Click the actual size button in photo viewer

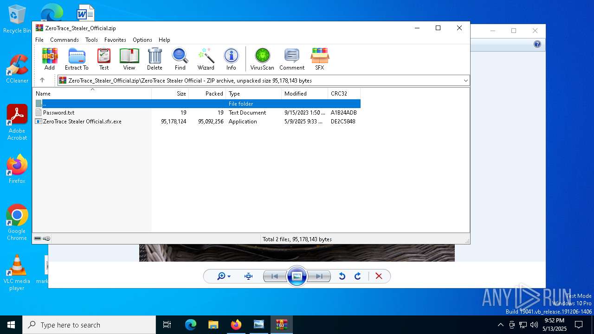point(248,276)
